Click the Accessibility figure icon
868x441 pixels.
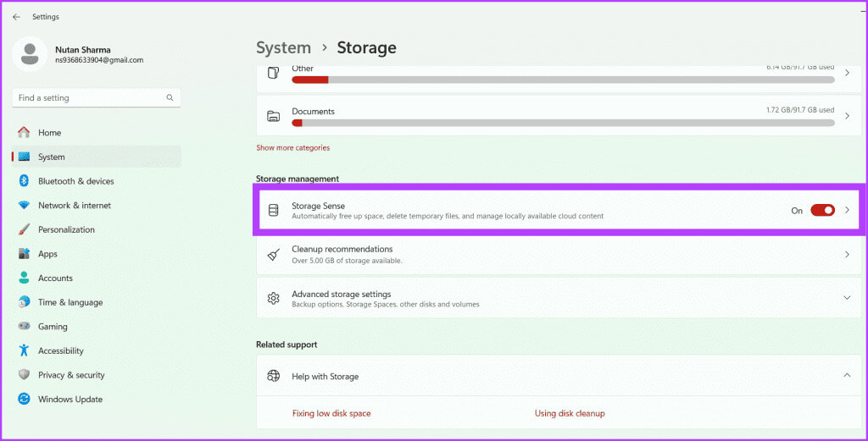click(24, 350)
